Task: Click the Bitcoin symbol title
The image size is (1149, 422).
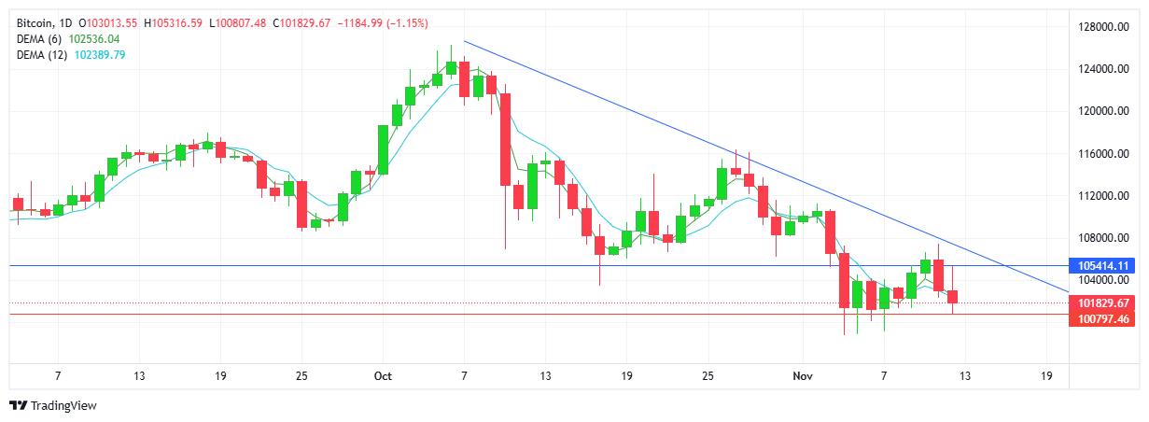Action: tap(35, 21)
